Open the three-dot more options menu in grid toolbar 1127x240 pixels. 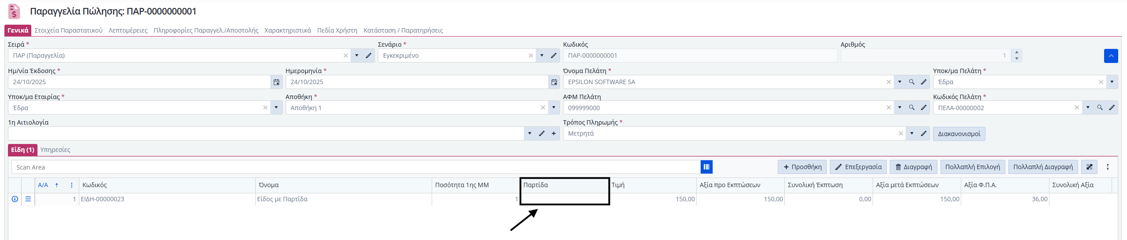tap(1107, 167)
